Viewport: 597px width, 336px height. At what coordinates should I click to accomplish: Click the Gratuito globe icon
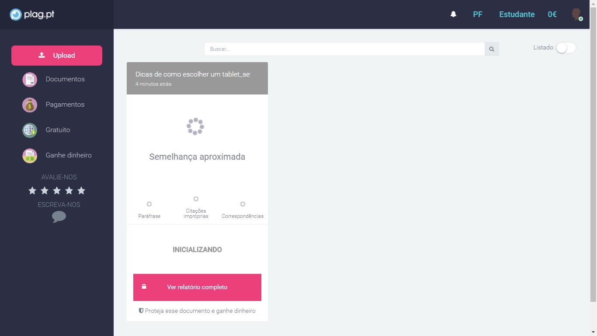30,130
